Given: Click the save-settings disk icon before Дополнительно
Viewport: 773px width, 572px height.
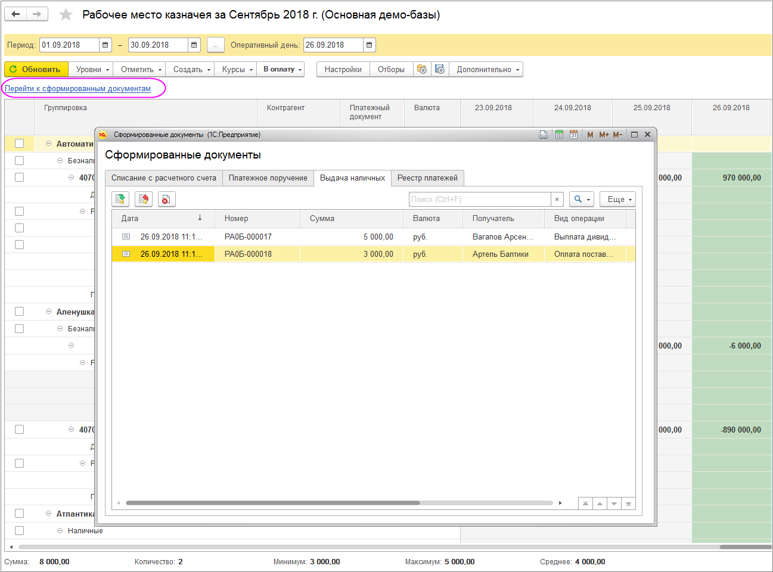Looking at the screenshot, I should coord(440,69).
